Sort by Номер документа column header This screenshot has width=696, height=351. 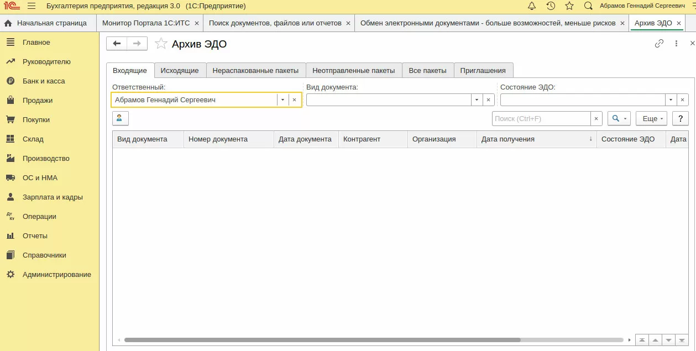(x=229, y=139)
